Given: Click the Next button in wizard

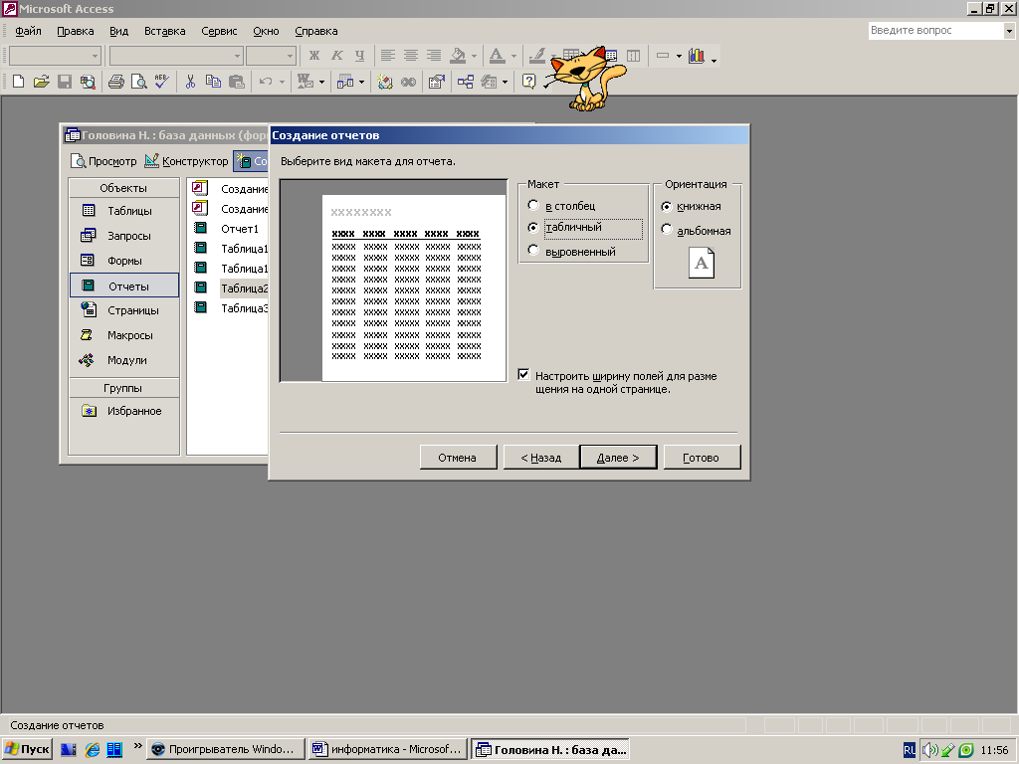Looking at the screenshot, I should [x=618, y=458].
